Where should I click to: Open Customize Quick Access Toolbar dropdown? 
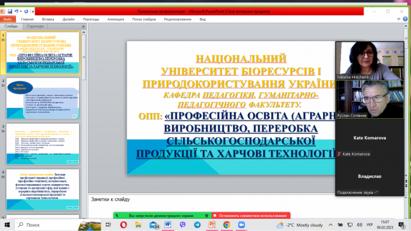pos(33,12)
